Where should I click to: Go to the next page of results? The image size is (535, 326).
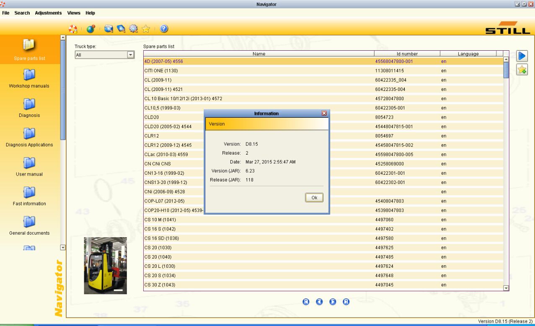point(333,302)
